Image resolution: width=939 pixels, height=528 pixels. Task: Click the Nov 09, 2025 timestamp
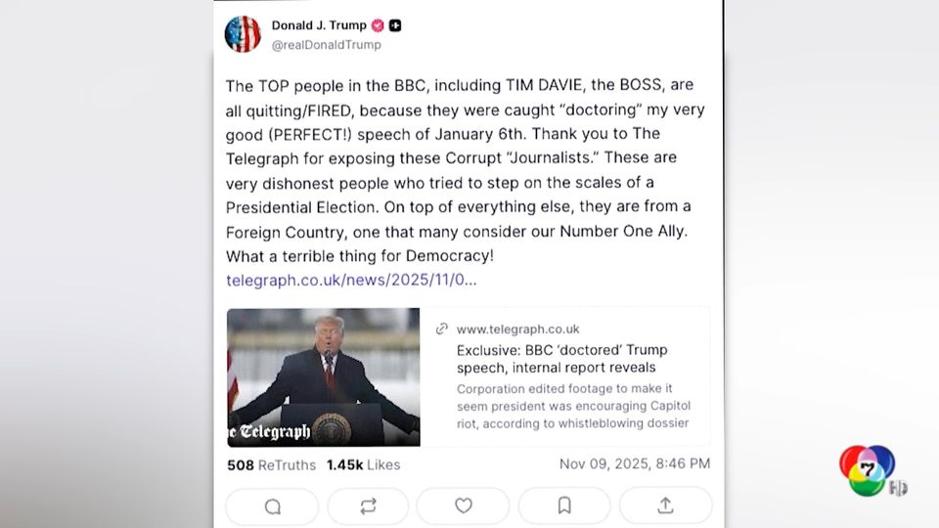[634, 463]
